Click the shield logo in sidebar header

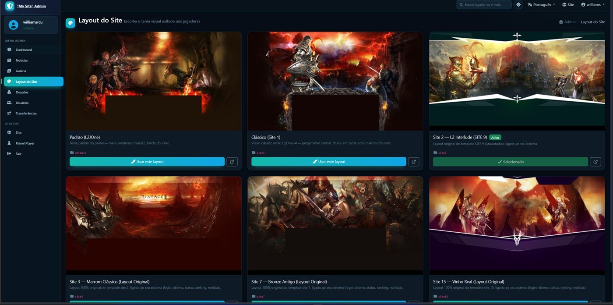click(10, 6)
